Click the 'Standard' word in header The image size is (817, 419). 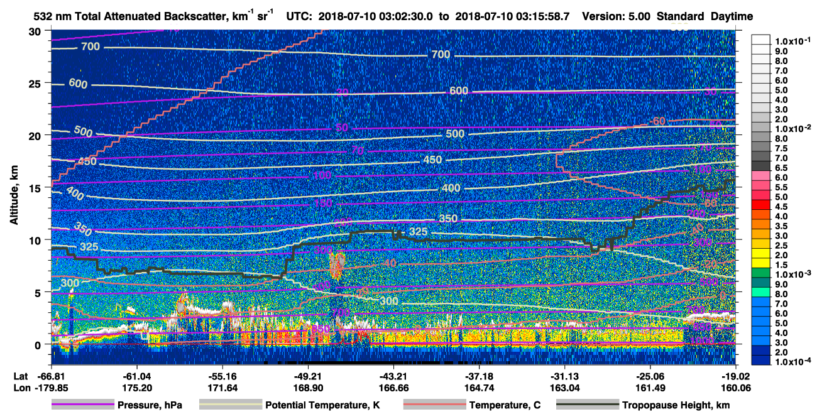(681, 16)
